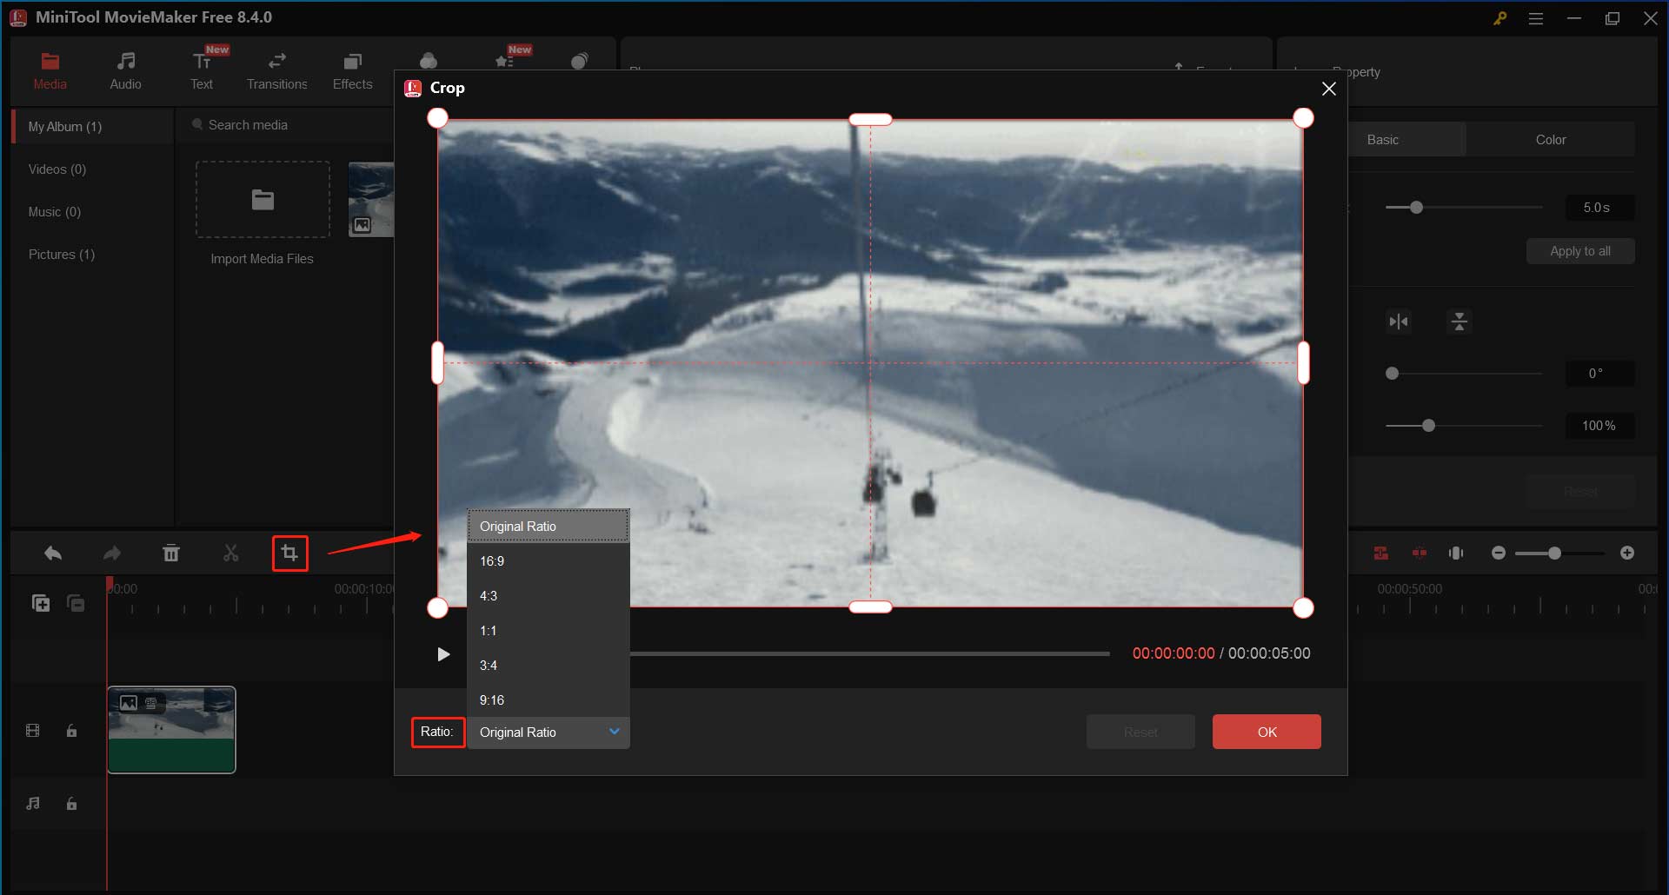Select the snow clip in the timeline

point(171,730)
